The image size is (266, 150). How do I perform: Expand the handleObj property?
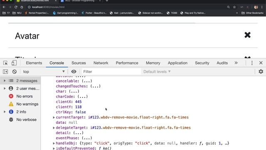[54, 143]
